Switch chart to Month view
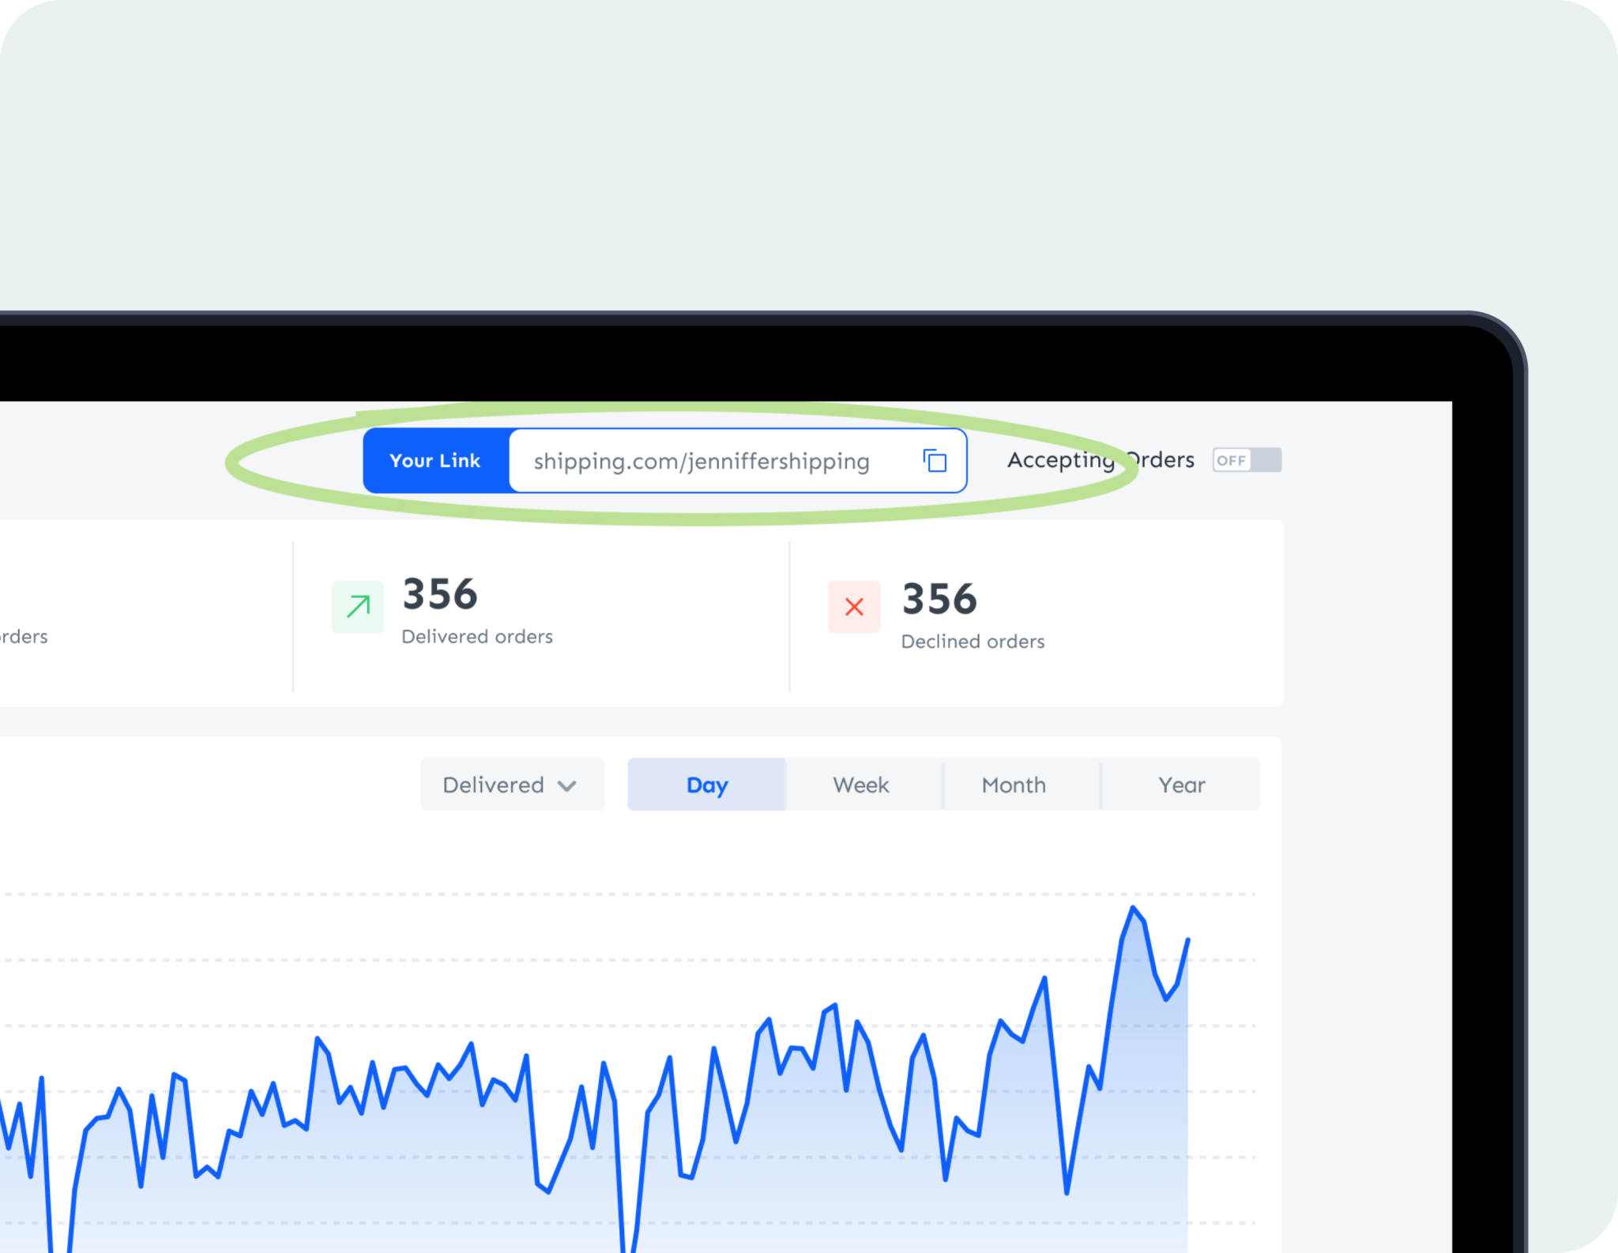Image resolution: width=1618 pixels, height=1253 pixels. [1014, 785]
